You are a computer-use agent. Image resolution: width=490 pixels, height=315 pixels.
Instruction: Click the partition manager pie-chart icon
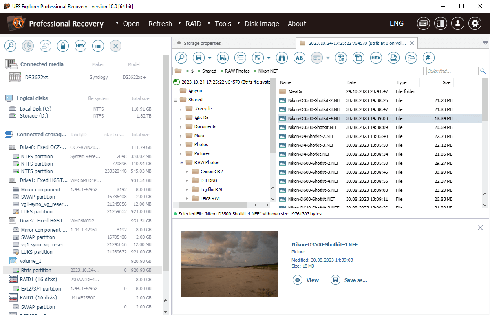(28, 46)
